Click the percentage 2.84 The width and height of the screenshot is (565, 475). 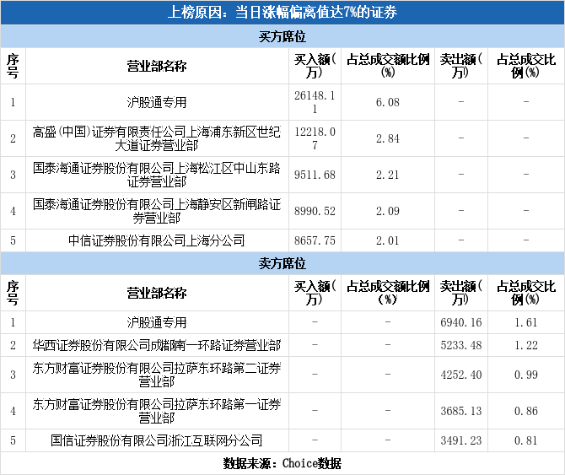pyautogui.click(x=388, y=138)
